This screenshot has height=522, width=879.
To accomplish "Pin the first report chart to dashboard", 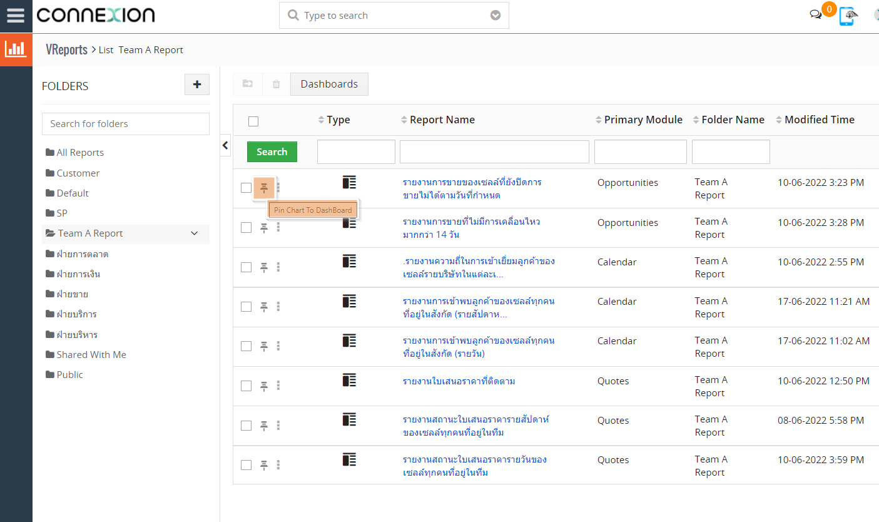I will (x=264, y=187).
